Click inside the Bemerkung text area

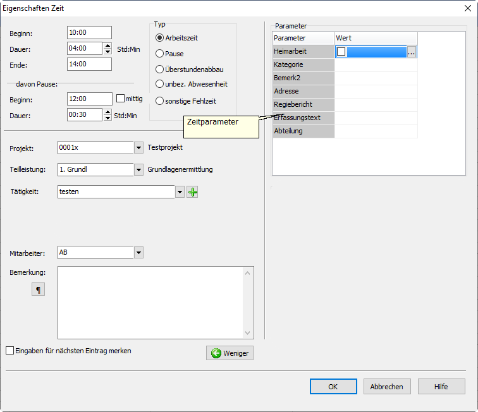coord(150,302)
